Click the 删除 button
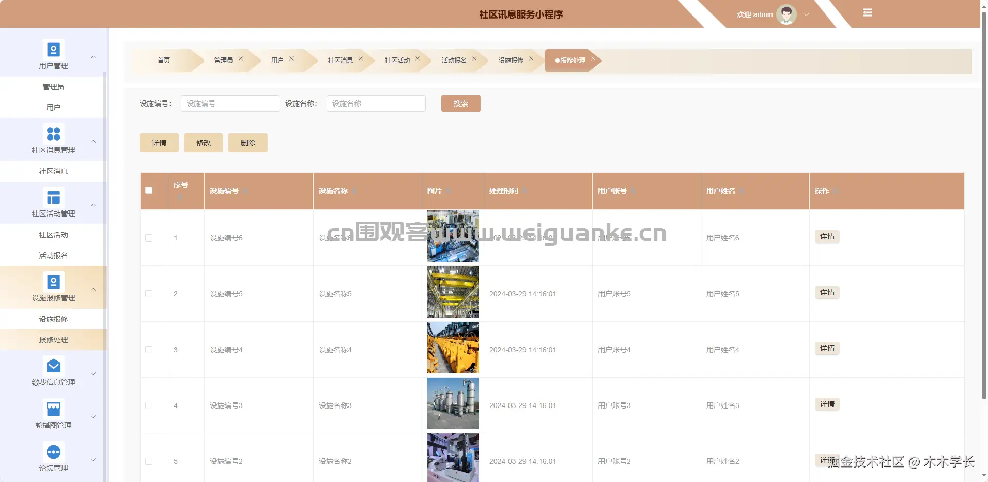Viewport: 988px width, 482px height. (248, 143)
